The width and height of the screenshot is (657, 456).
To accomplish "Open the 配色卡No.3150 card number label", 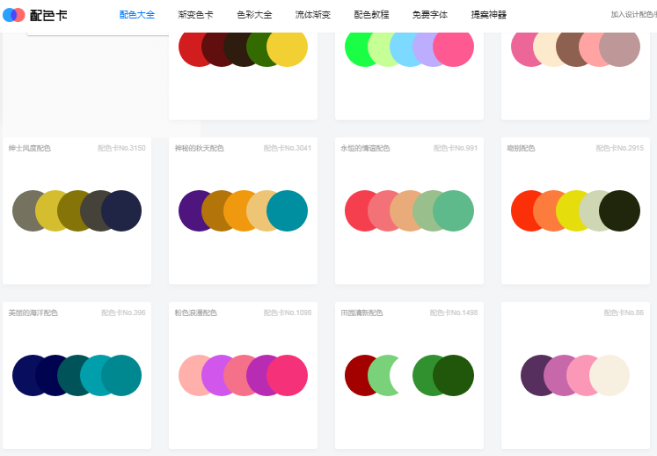I will click(121, 149).
